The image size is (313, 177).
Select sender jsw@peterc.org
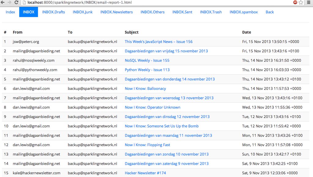(x=26, y=42)
